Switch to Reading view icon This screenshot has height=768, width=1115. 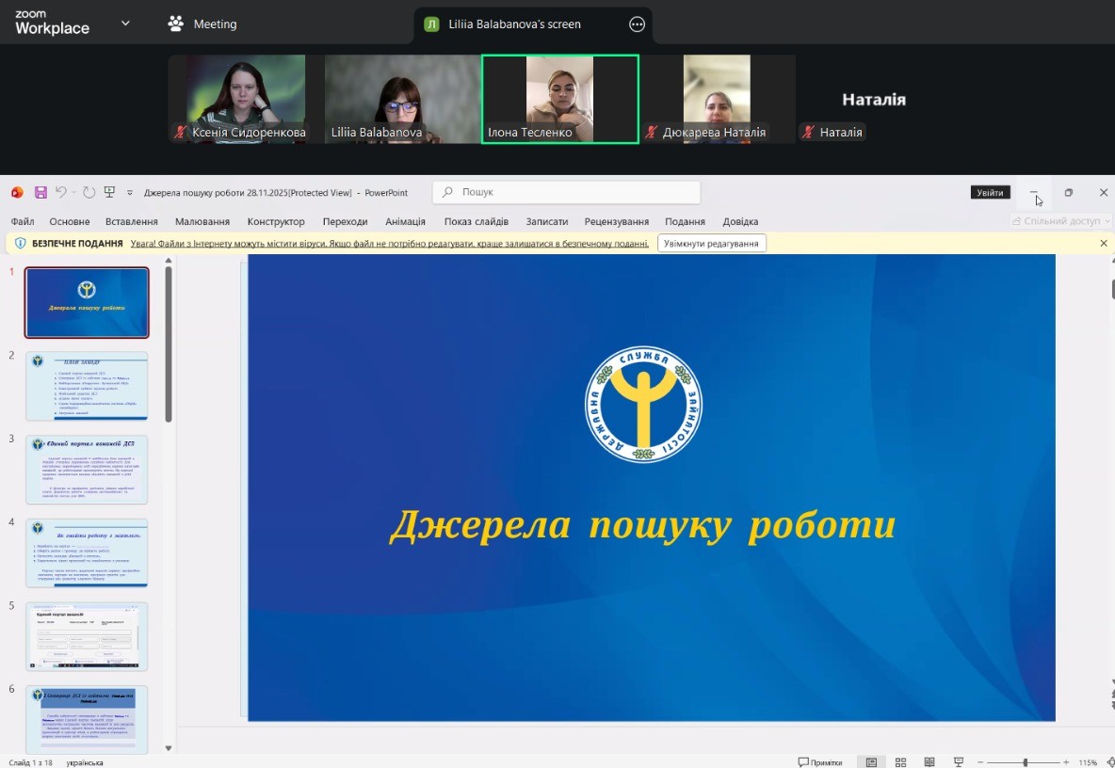click(929, 762)
